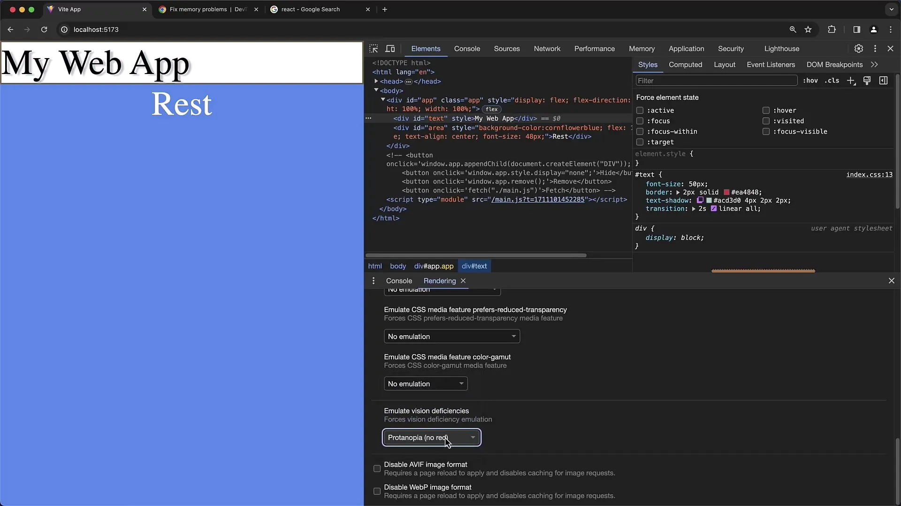Viewport: 901px width, 506px height.
Task: Expand the color-gamut emulation dropdown
Action: point(425,384)
